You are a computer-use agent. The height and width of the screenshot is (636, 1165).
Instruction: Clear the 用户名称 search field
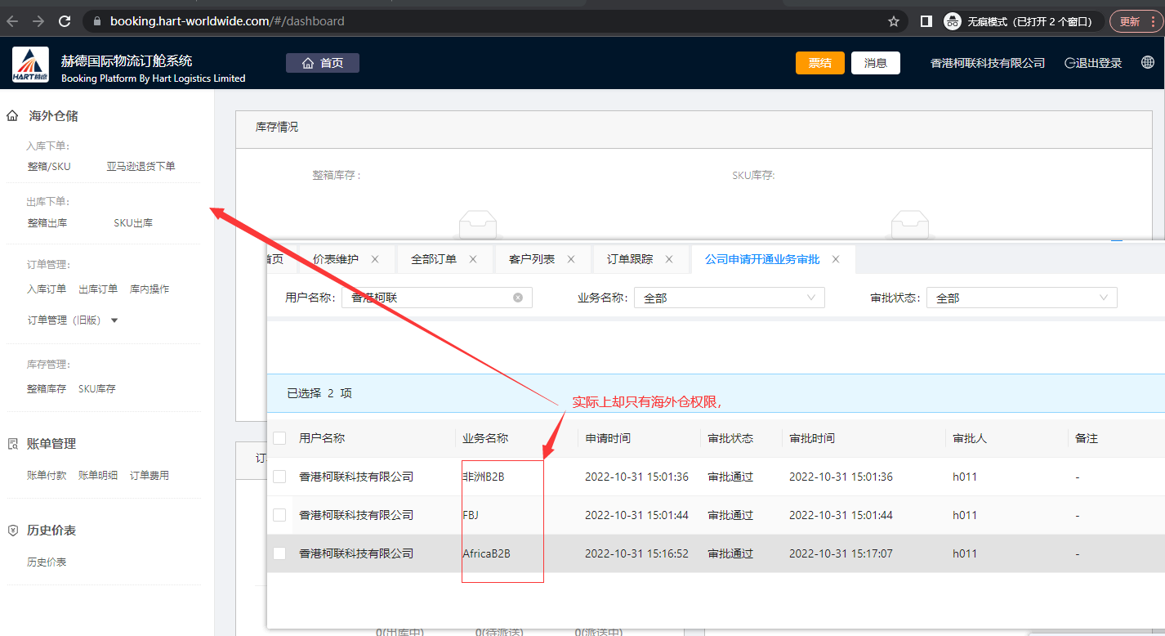point(518,298)
